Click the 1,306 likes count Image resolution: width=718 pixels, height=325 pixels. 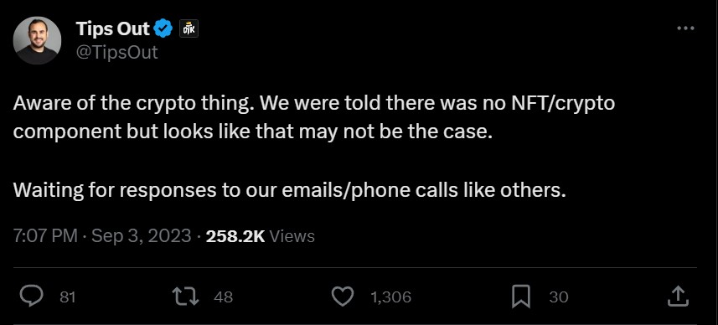click(x=390, y=297)
